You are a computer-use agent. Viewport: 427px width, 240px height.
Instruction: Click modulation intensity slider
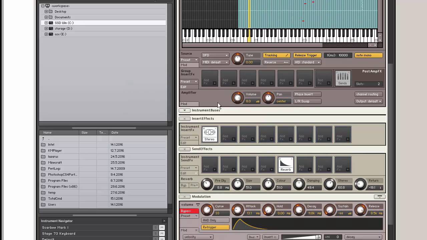tap(301, 237)
